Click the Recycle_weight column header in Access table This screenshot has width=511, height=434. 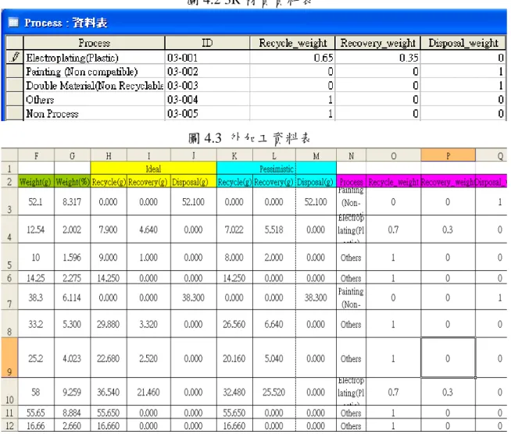[292, 43]
